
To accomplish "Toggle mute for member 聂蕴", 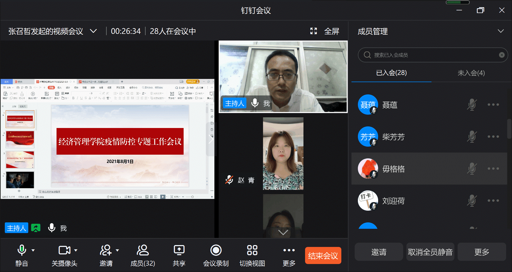I will point(472,105).
